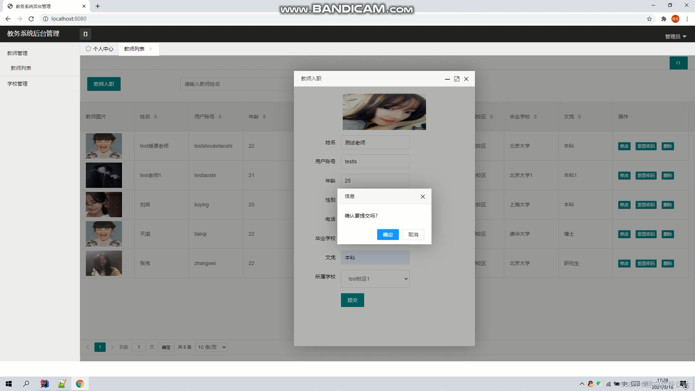Expand 学校管理 in the sidebar
Viewport: 695px width, 391px height.
tap(17, 84)
